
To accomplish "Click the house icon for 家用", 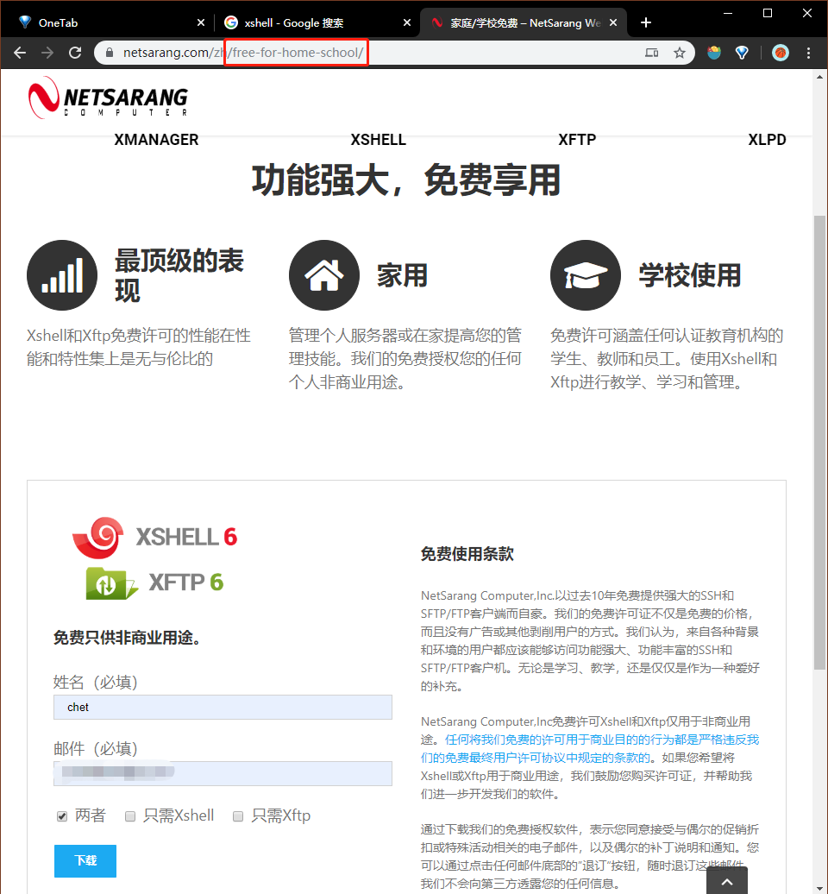I will coord(323,275).
